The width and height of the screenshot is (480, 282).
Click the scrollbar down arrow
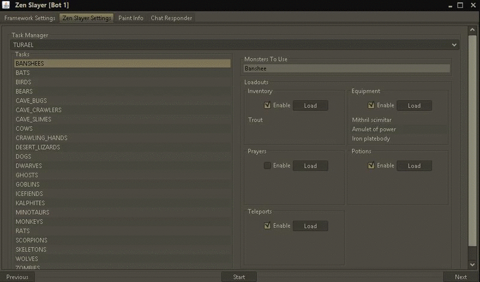pyautogui.click(x=472, y=265)
